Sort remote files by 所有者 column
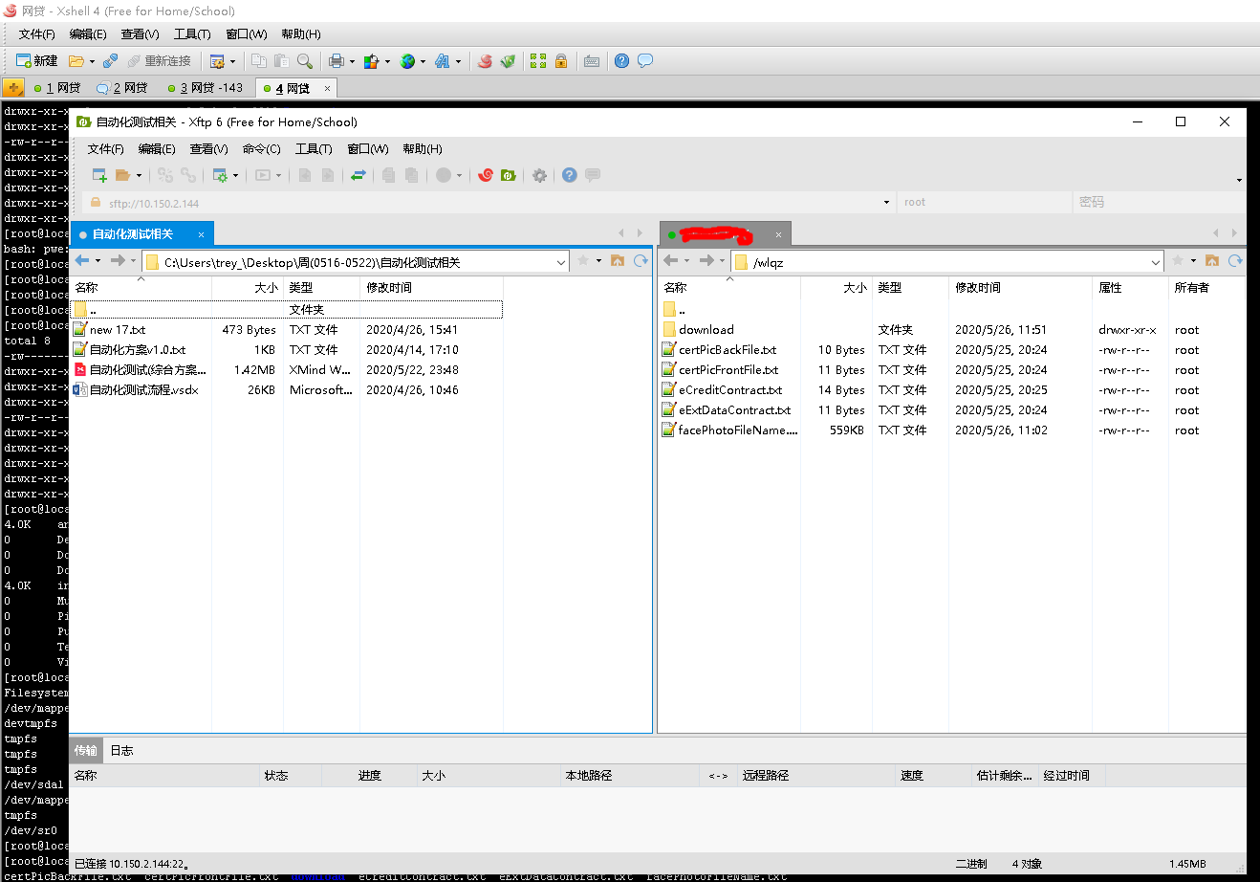The image size is (1260, 882). (1206, 288)
